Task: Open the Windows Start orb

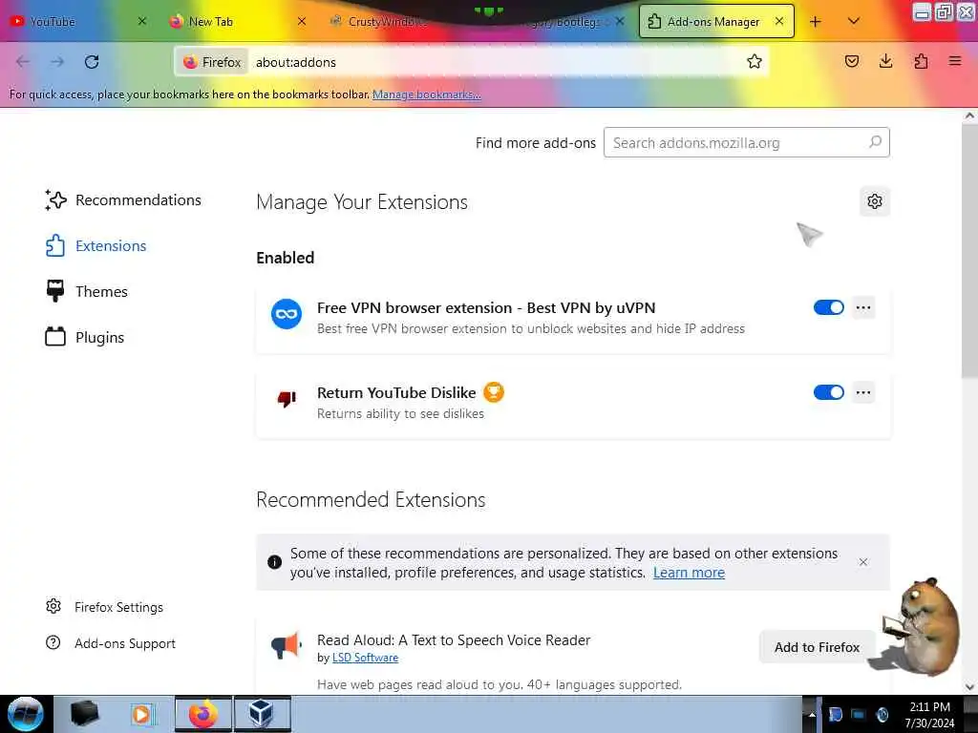Action: pyautogui.click(x=24, y=714)
